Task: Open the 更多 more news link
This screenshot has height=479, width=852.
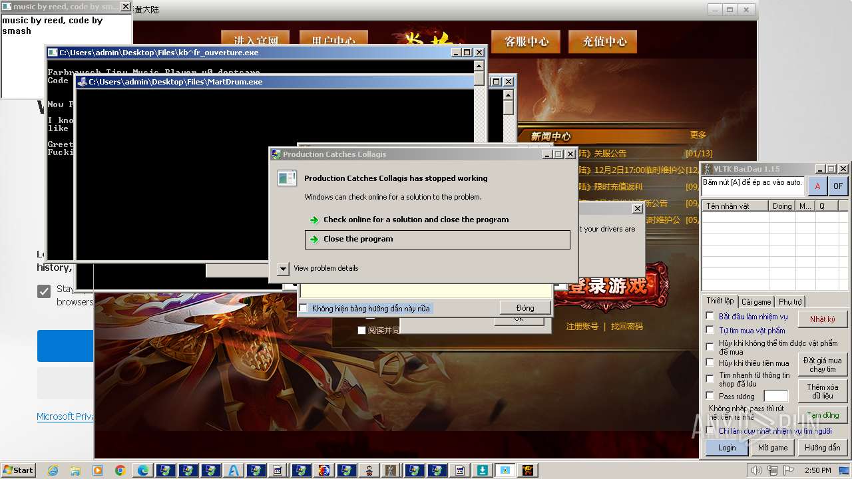Action: [x=698, y=135]
